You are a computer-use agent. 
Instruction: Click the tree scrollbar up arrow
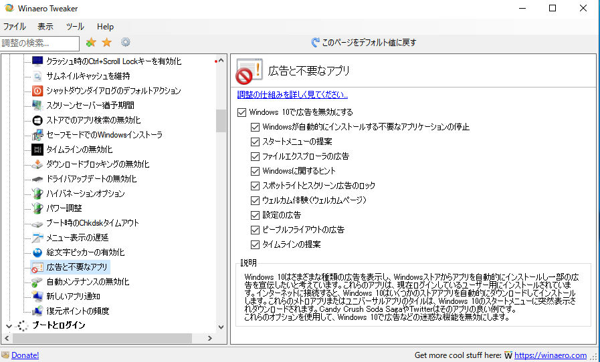[x=221, y=60]
